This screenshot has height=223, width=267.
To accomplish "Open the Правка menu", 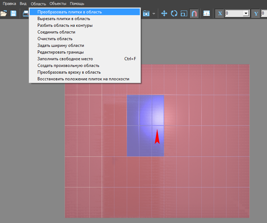I will pyautogui.click(x=10, y=4).
